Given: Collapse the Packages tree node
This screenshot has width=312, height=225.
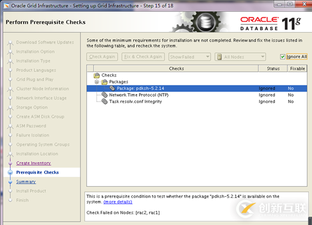Looking at the screenshot, I should click(97, 82).
